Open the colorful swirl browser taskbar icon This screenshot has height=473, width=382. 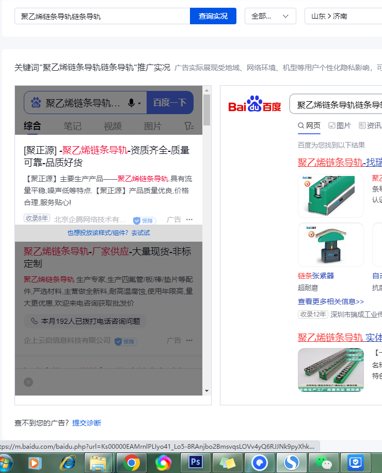coord(164,463)
